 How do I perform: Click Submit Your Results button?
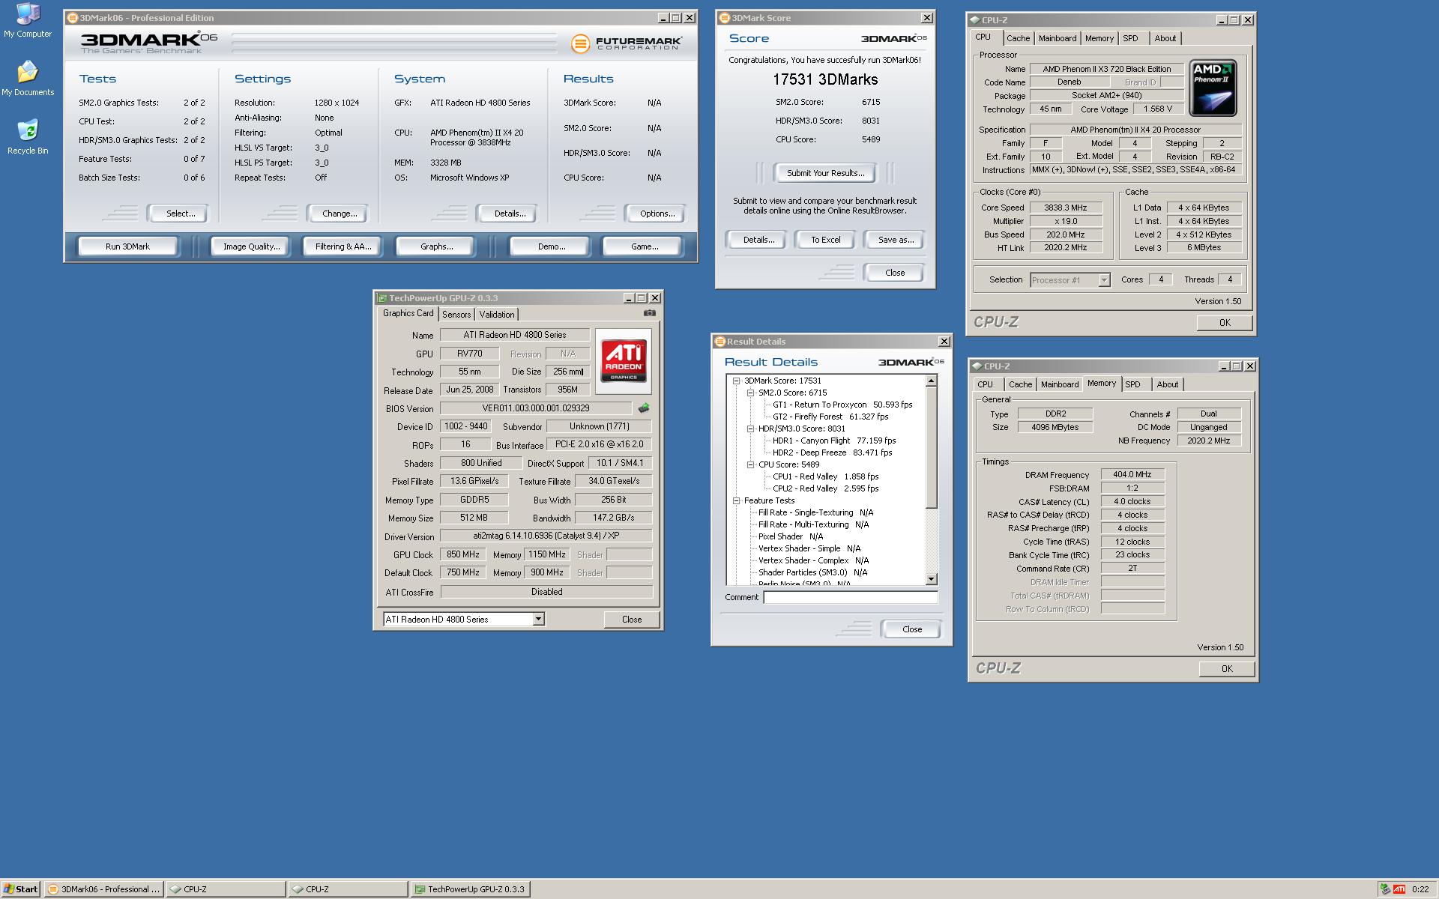tap(825, 173)
